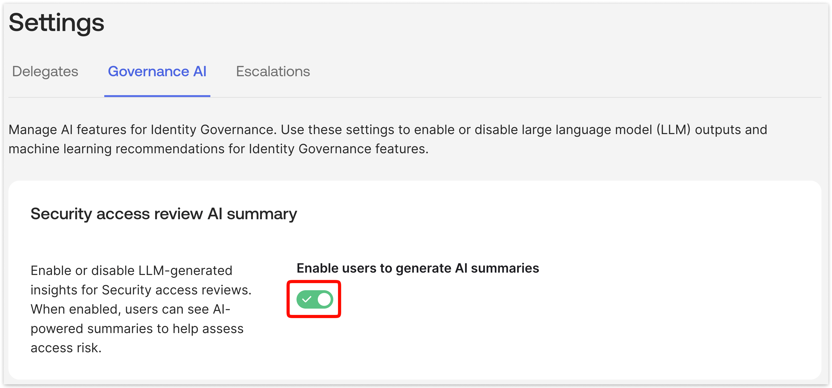Click the tab underline indicator
Image resolution: width=832 pixels, height=388 pixels.
pos(157,96)
